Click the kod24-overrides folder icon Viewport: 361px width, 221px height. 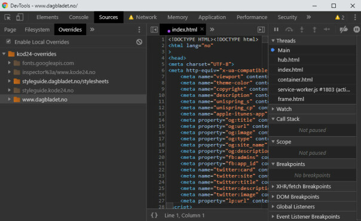(11, 54)
